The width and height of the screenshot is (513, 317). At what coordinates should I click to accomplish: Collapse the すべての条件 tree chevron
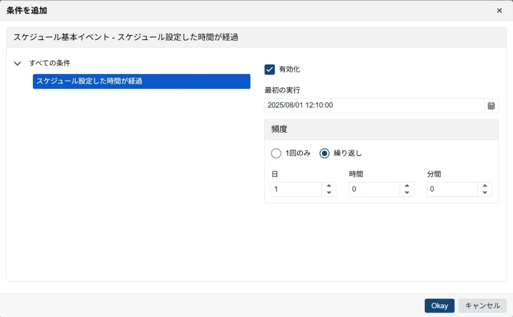18,63
